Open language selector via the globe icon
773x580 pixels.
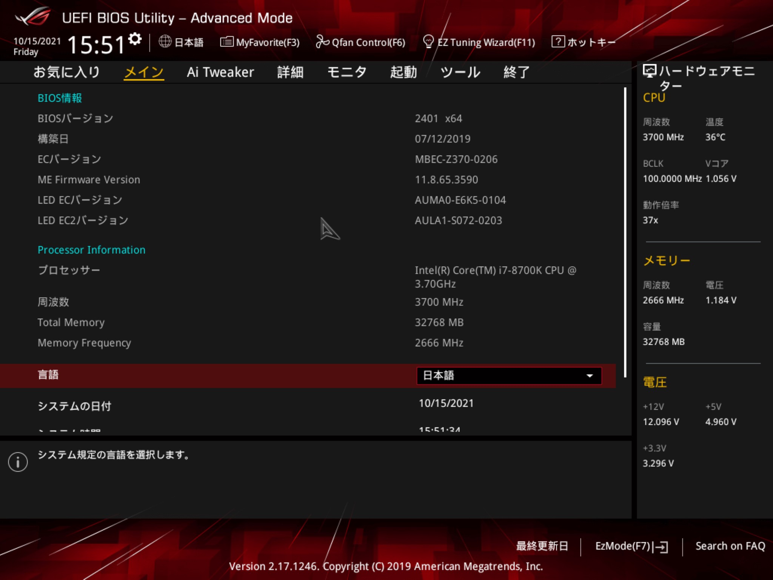[x=165, y=42]
